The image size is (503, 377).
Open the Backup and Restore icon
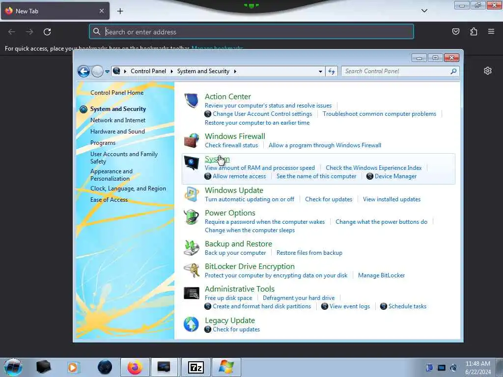coord(191,248)
